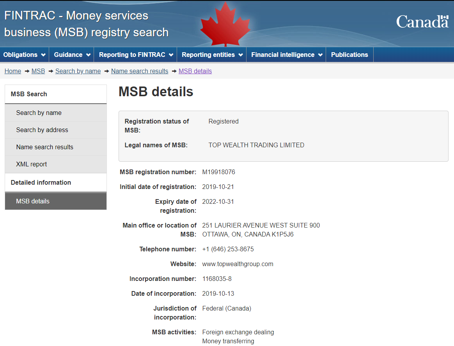Click the Registered status value
The image size is (454, 346).
click(223, 122)
